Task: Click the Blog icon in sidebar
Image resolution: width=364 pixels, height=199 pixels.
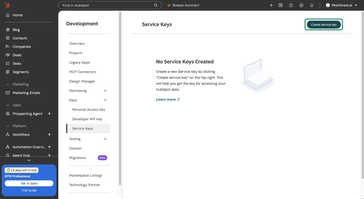Action: tap(8, 30)
